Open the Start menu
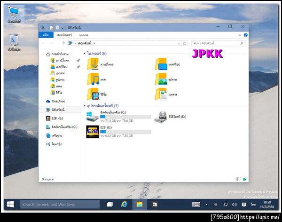The image size is (282, 222). (x=10, y=204)
